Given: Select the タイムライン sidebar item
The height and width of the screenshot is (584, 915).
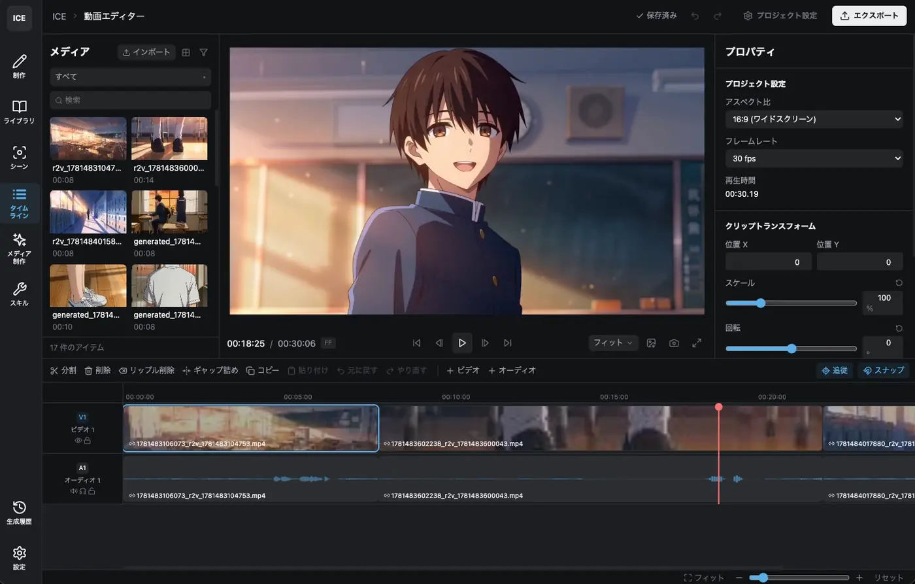Looking at the screenshot, I should [x=19, y=203].
